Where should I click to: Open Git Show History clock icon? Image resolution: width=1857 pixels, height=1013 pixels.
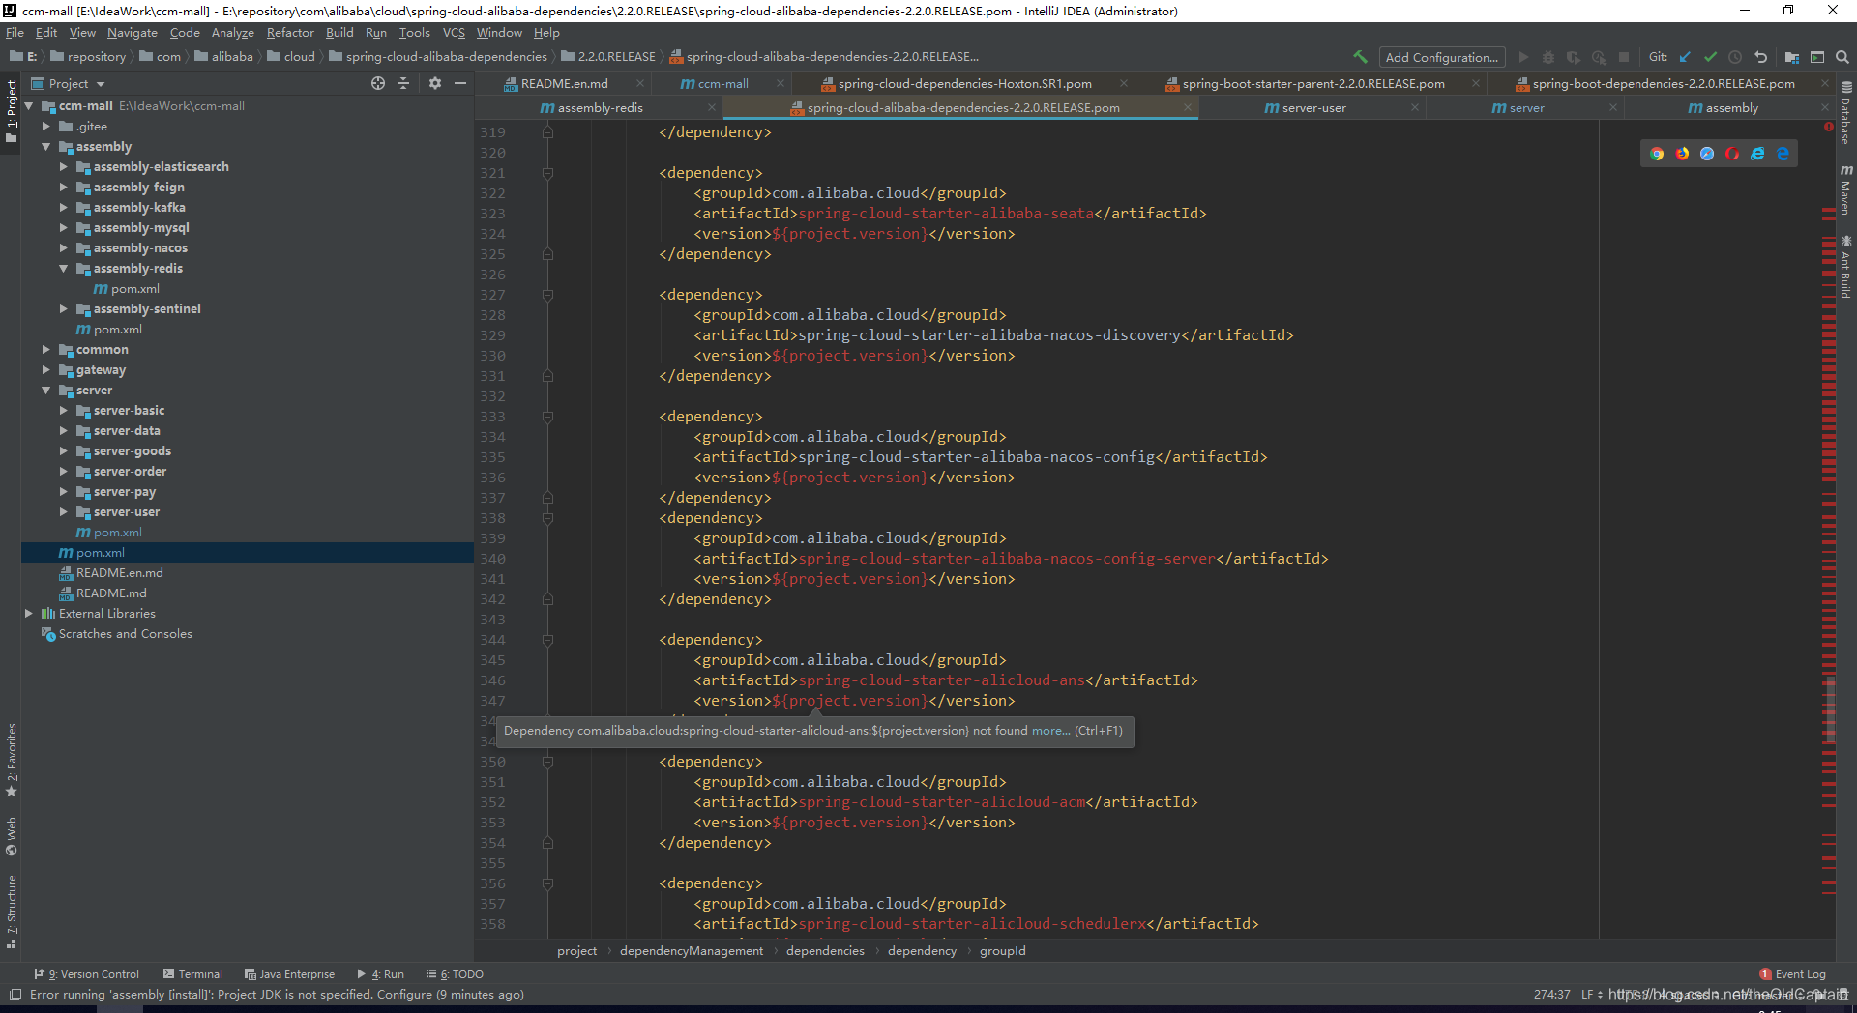click(1735, 57)
